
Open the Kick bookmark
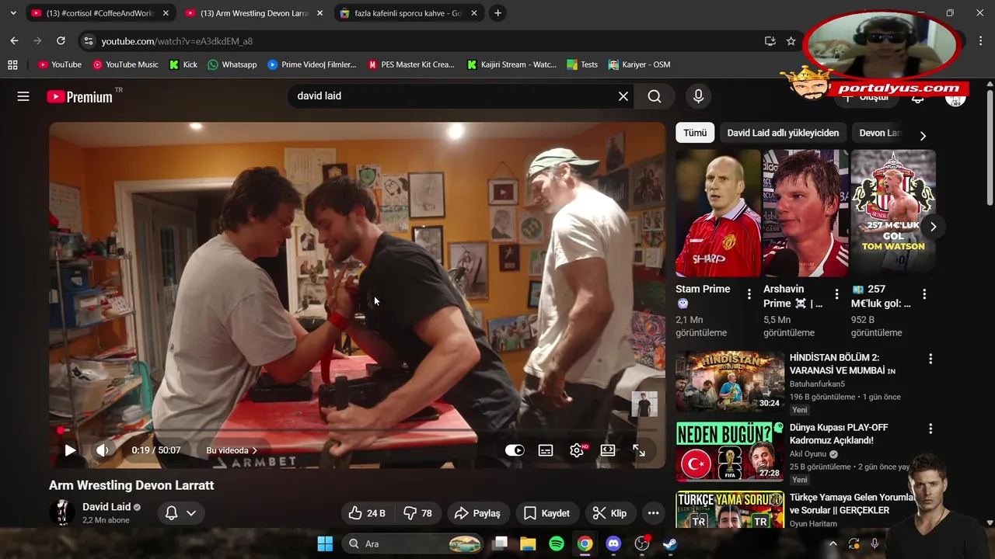pos(183,64)
